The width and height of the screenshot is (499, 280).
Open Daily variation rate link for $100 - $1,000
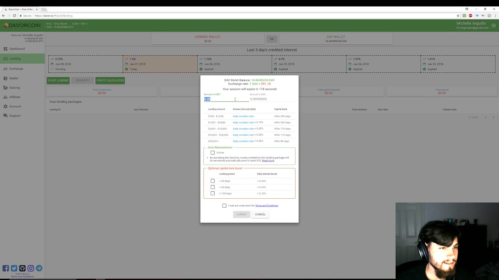[243, 116]
